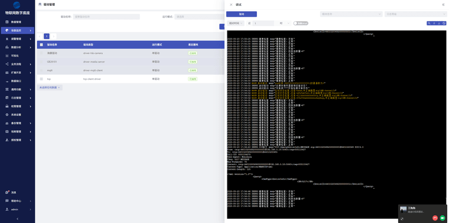
Task: Click the caller avatar in call popup
Action: [403, 209]
